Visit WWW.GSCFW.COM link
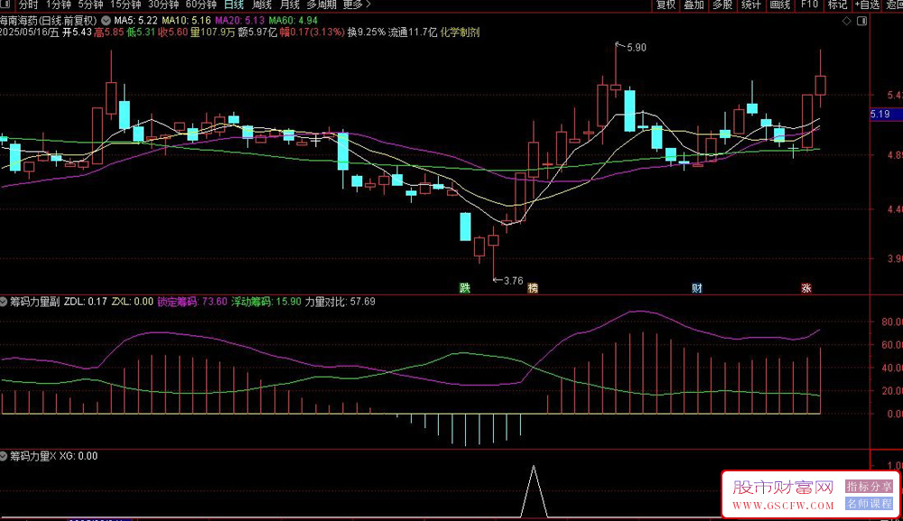Viewport: 903px width, 521px height. coord(783,506)
